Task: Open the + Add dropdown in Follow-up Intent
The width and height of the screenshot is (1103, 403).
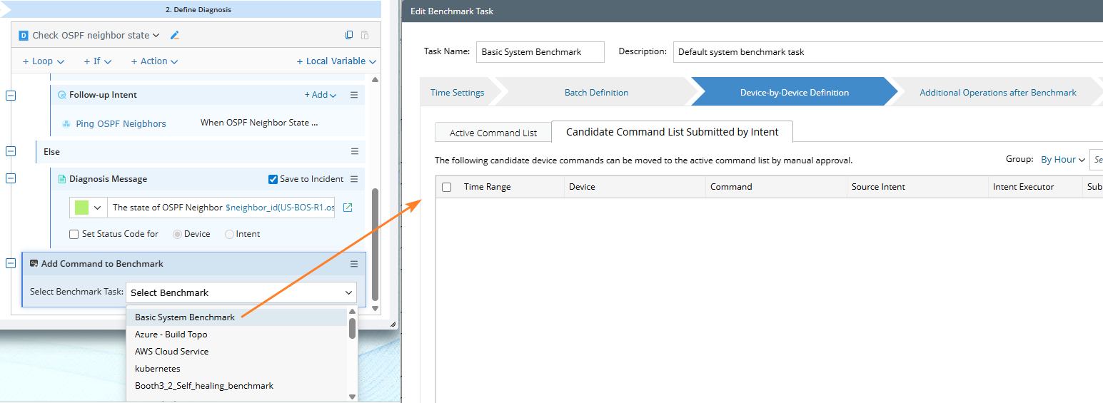Action: pyautogui.click(x=321, y=95)
